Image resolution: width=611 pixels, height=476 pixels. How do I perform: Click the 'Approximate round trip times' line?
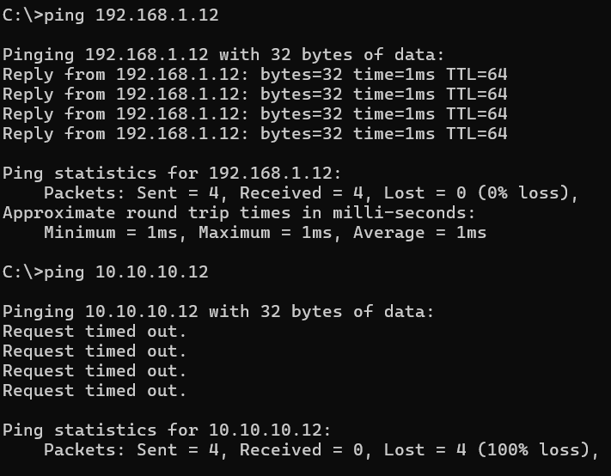[239, 213]
